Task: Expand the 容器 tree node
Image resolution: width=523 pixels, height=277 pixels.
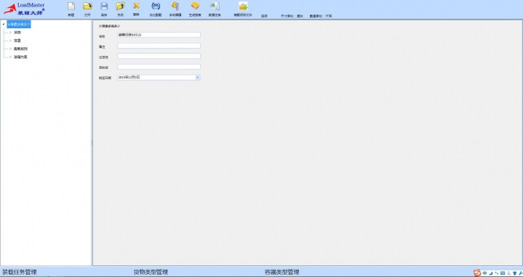Action: [11, 41]
